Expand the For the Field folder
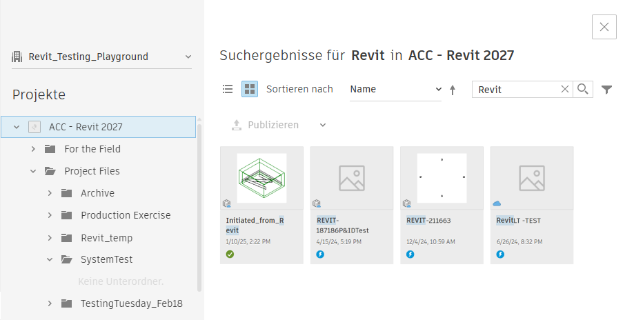634x320 pixels. tap(33, 149)
